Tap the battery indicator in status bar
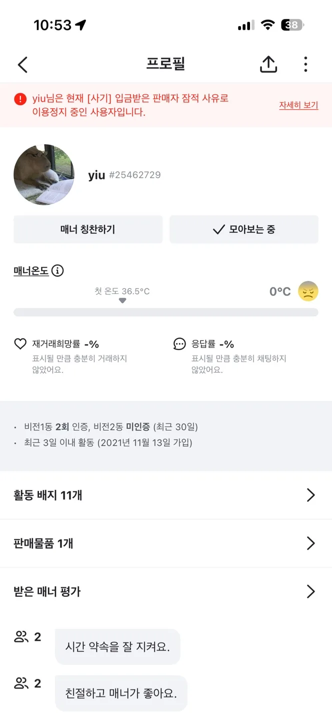Screen dimensions: 332x721 tap(292, 25)
